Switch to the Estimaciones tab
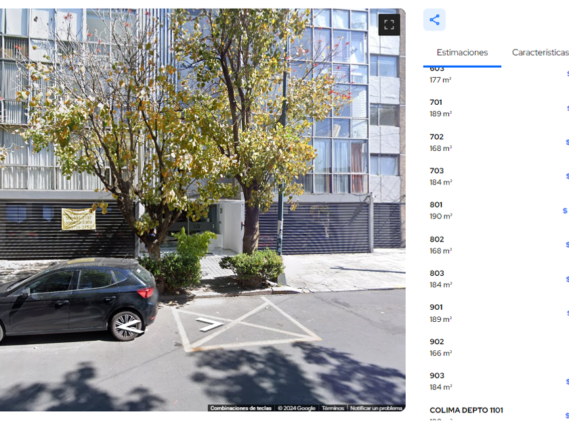The width and height of the screenshot is (569, 426). click(462, 53)
